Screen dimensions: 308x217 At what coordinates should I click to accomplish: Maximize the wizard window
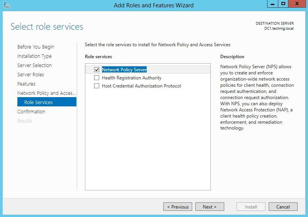283,4
